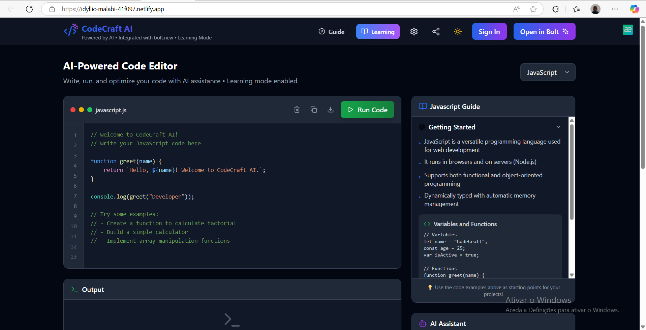Click the browser extensions icon

pos(555,9)
